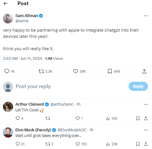Screen dimensions: 152x149
Task: Open the reply icon showing 1K on main post
Action: (x=9, y=71)
